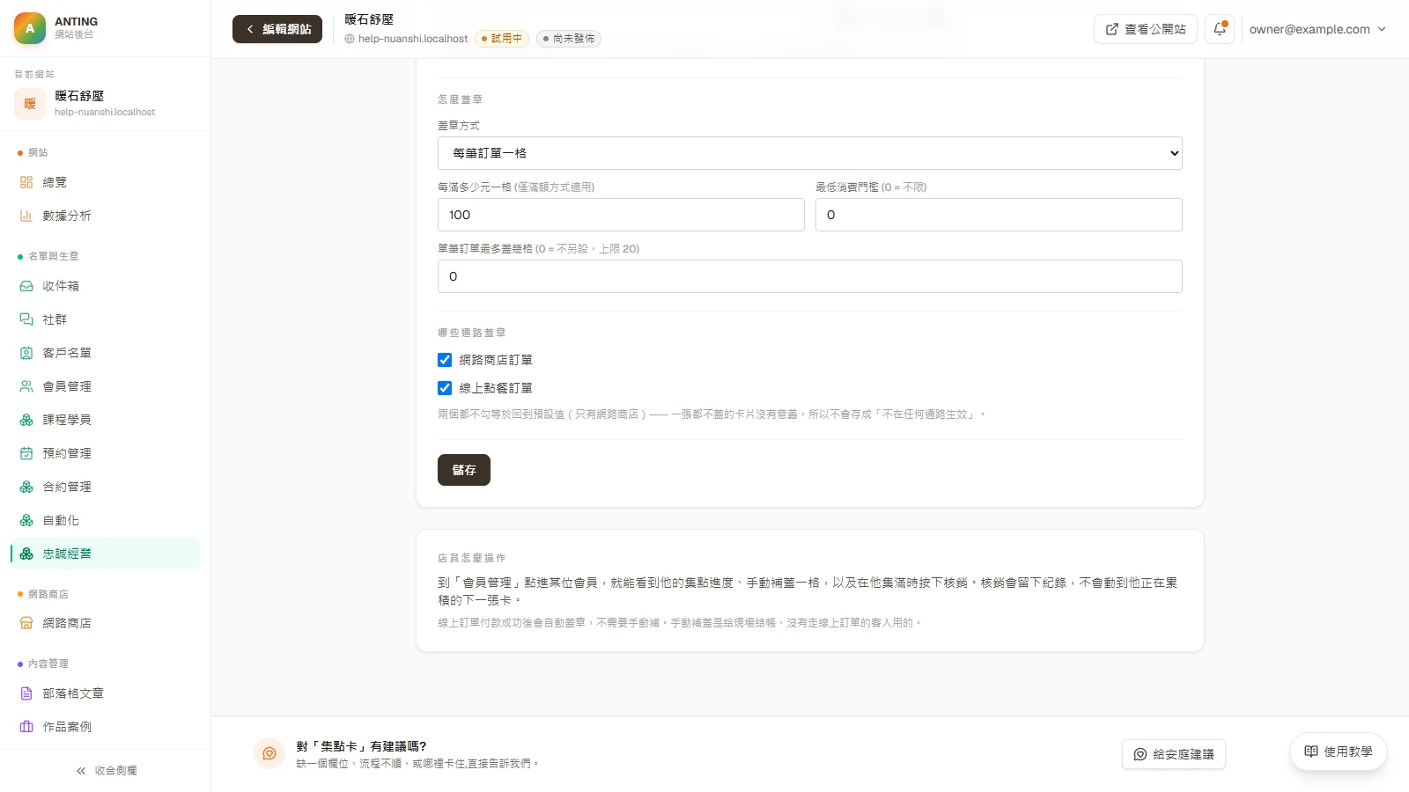
Task: Go to 會員管理 in sidebar
Action: (106, 386)
